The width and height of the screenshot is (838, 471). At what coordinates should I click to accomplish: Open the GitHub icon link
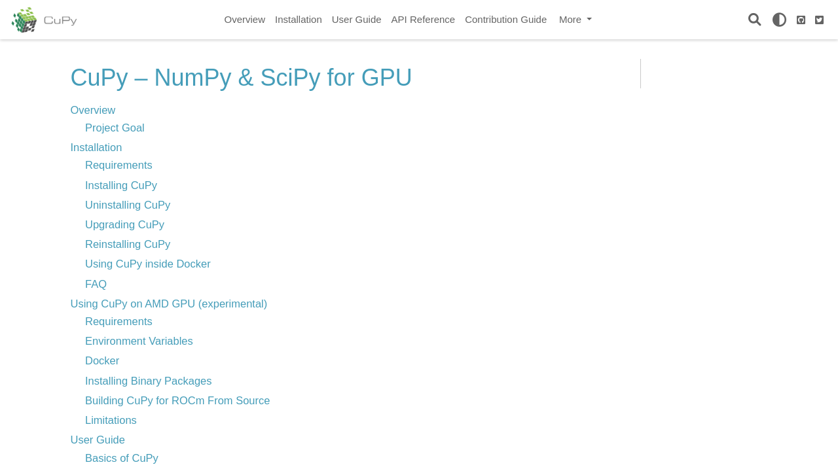pos(801,20)
